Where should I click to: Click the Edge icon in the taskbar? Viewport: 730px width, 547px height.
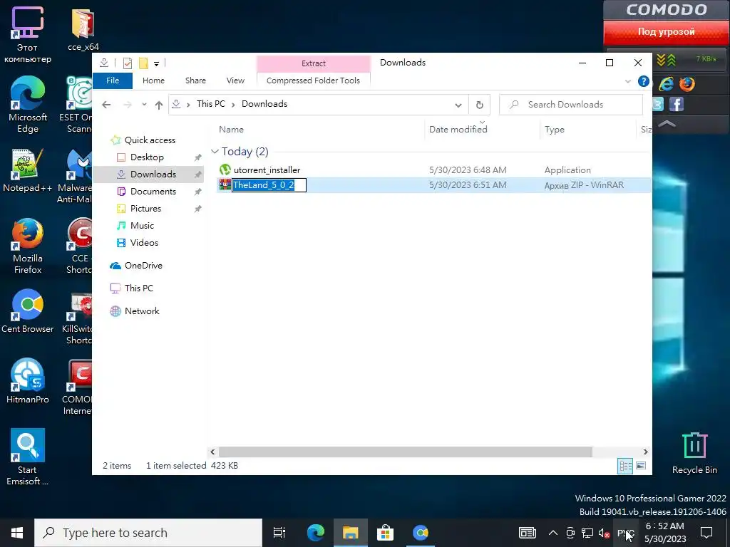316,533
